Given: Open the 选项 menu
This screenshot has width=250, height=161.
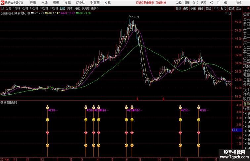Looking at the screenshot, I should tap(203, 3).
